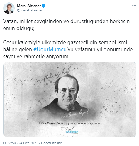Click the closing line 'saygı ve rahmetle anıyorum…'

[38, 56]
